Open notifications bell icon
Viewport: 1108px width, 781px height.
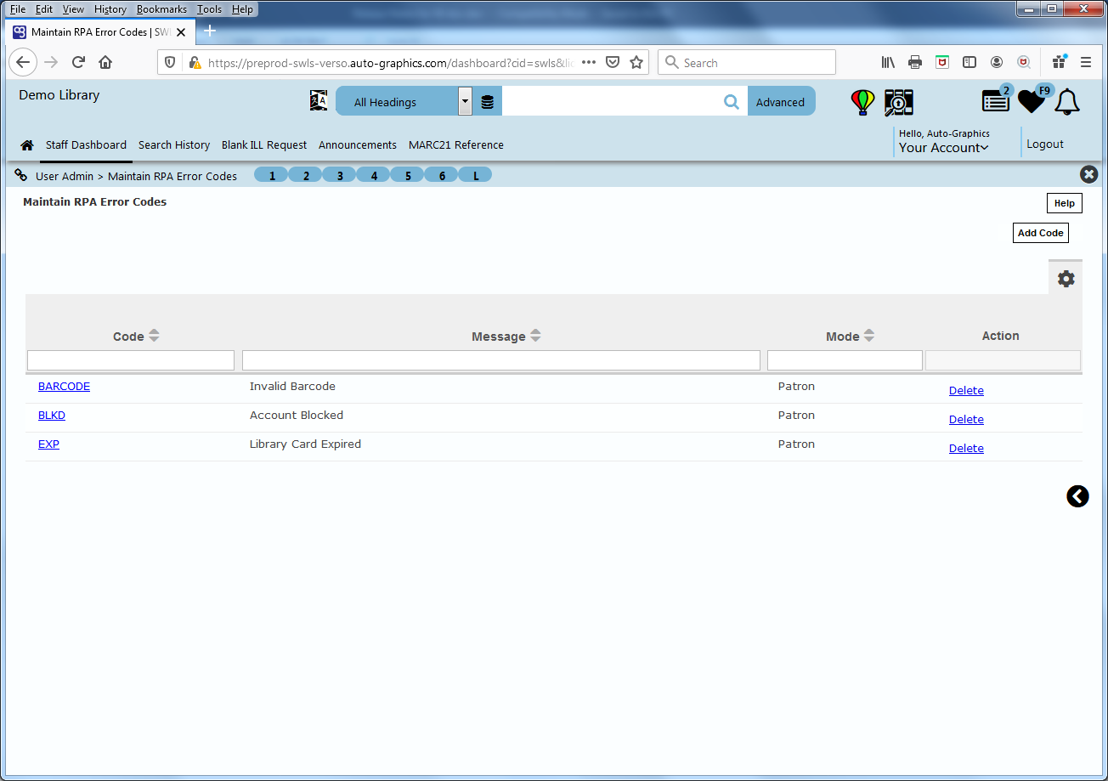(1067, 101)
